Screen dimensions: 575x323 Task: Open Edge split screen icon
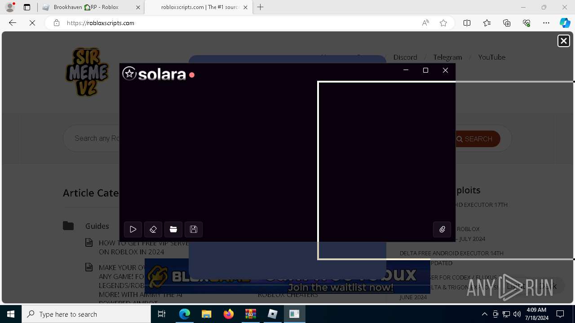pos(467,23)
